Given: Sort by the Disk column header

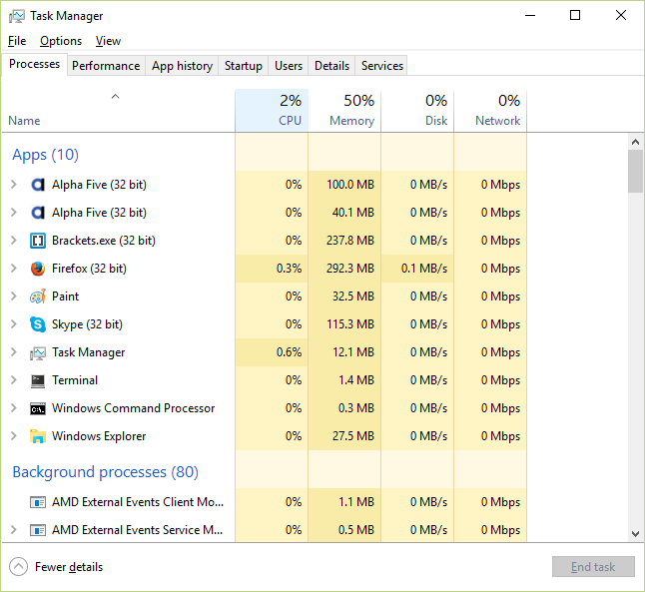Looking at the screenshot, I should click(417, 111).
